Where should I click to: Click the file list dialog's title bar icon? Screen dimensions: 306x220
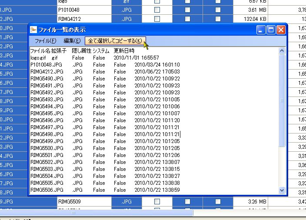tap(33, 30)
